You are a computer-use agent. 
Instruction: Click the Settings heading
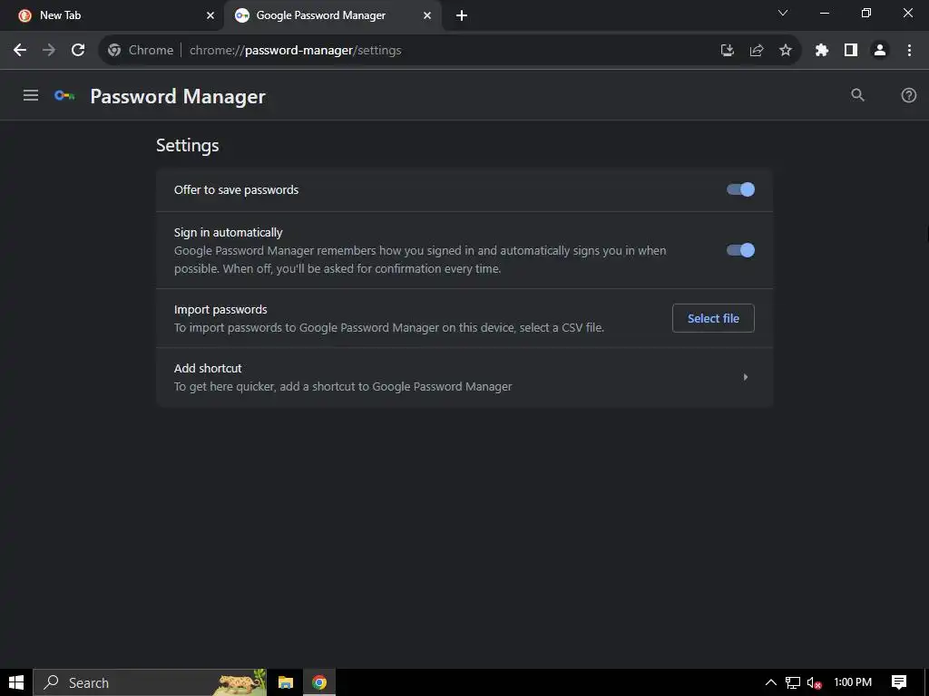[187, 146]
